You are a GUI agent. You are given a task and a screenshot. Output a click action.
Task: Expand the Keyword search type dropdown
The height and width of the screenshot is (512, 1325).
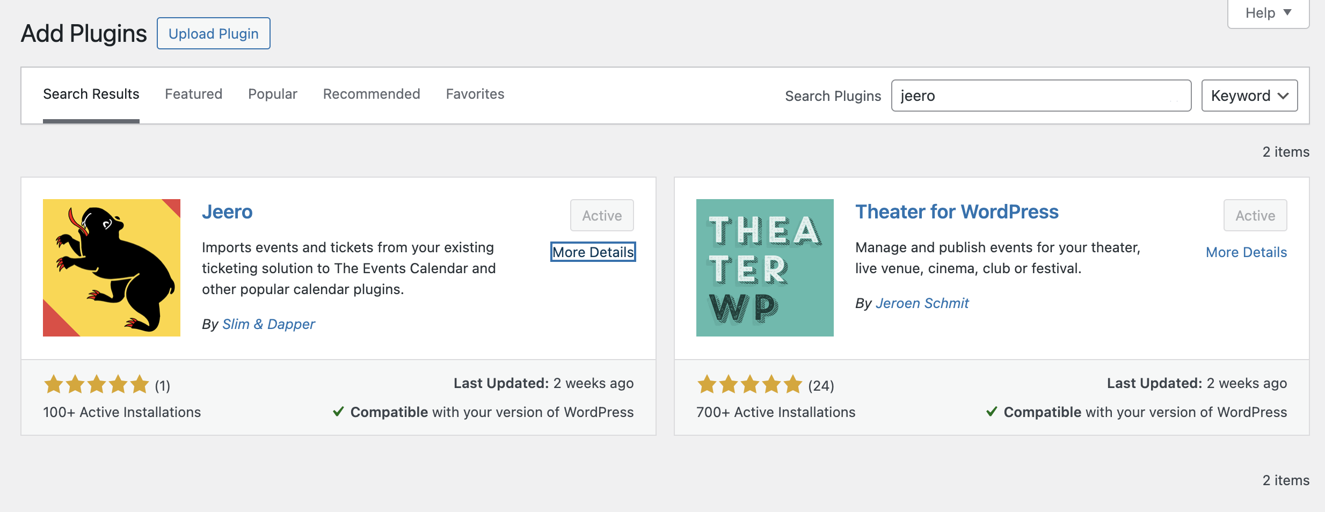pyautogui.click(x=1249, y=96)
